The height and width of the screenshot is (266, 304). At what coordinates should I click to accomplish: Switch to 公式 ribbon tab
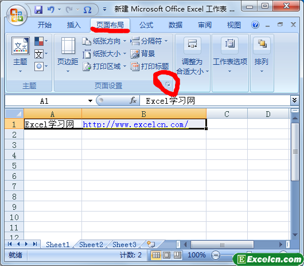coord(146,25)
